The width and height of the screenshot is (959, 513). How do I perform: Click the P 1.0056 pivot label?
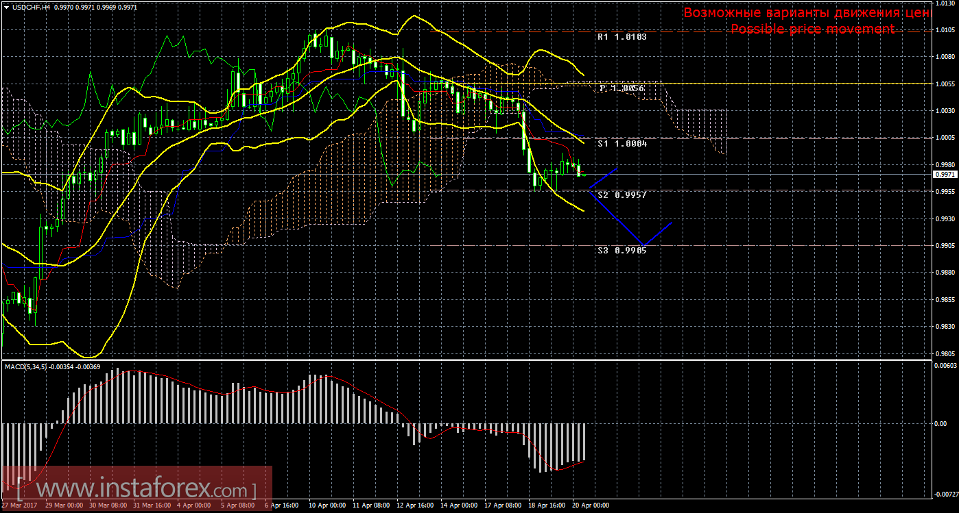(x=621, y=88)
